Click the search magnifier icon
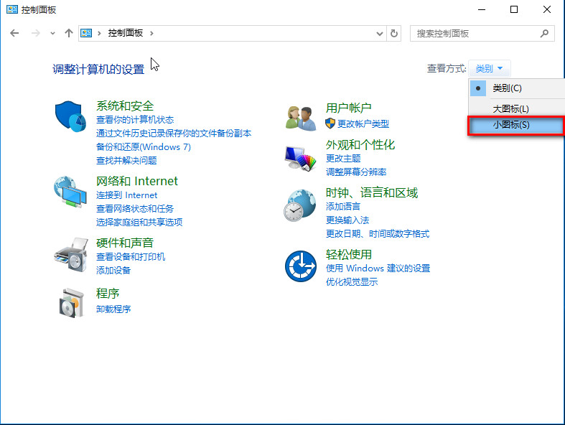 click(544, 34)
